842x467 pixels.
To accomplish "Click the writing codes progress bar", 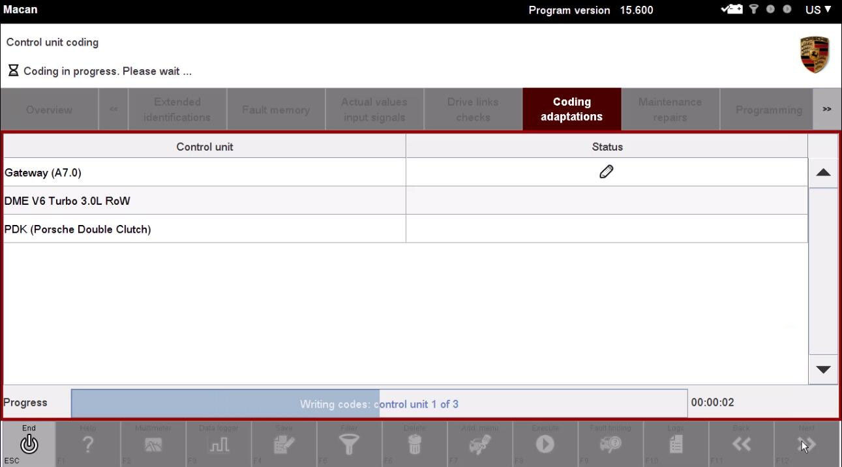I will (x=379, y=404).
